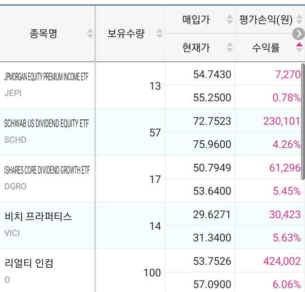Click purchase price 50.7949
This screenshot has width=305, height=292.
(212, 168)
